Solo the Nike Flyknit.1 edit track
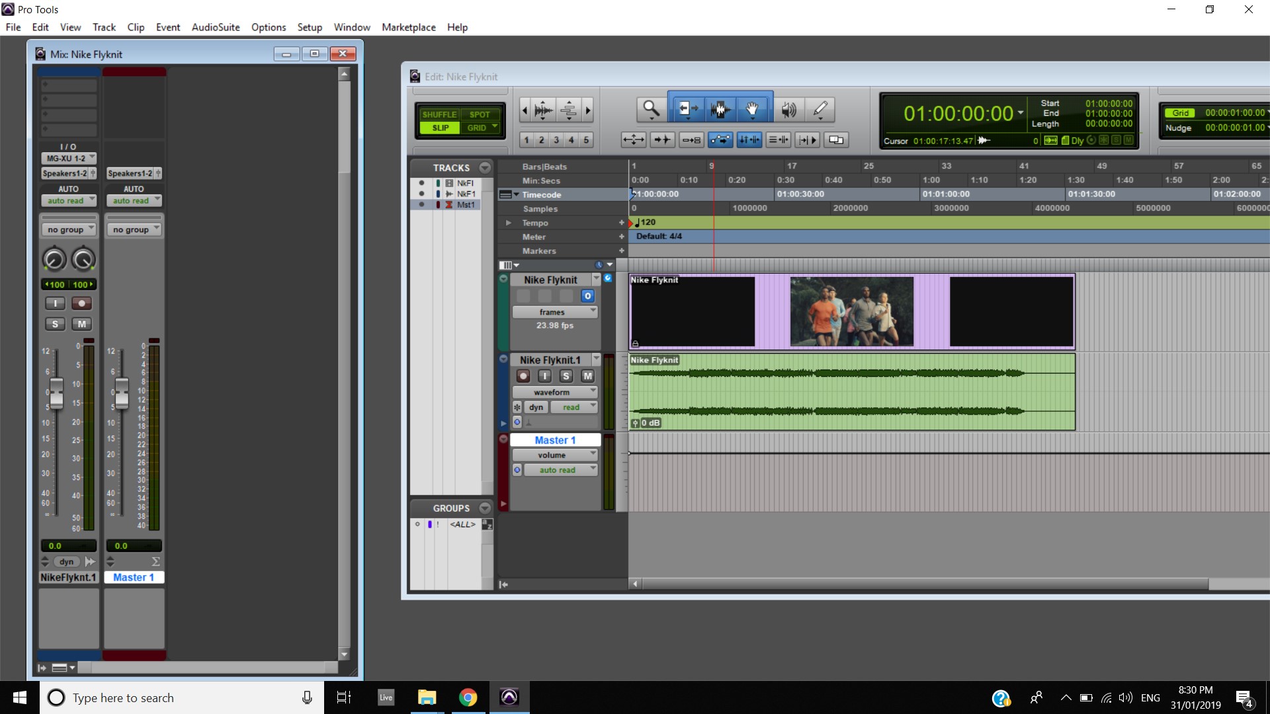 [566, 376]
